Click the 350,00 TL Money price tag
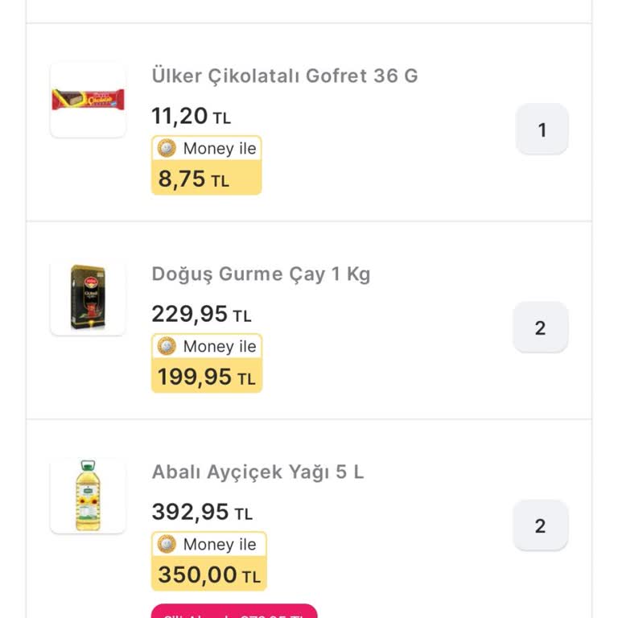This screenshot has width=618, height=618. click(x=208, y=575)
